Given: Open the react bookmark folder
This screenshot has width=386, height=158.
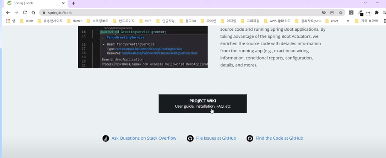Looking at the screenshot, I should click(332, 21).
